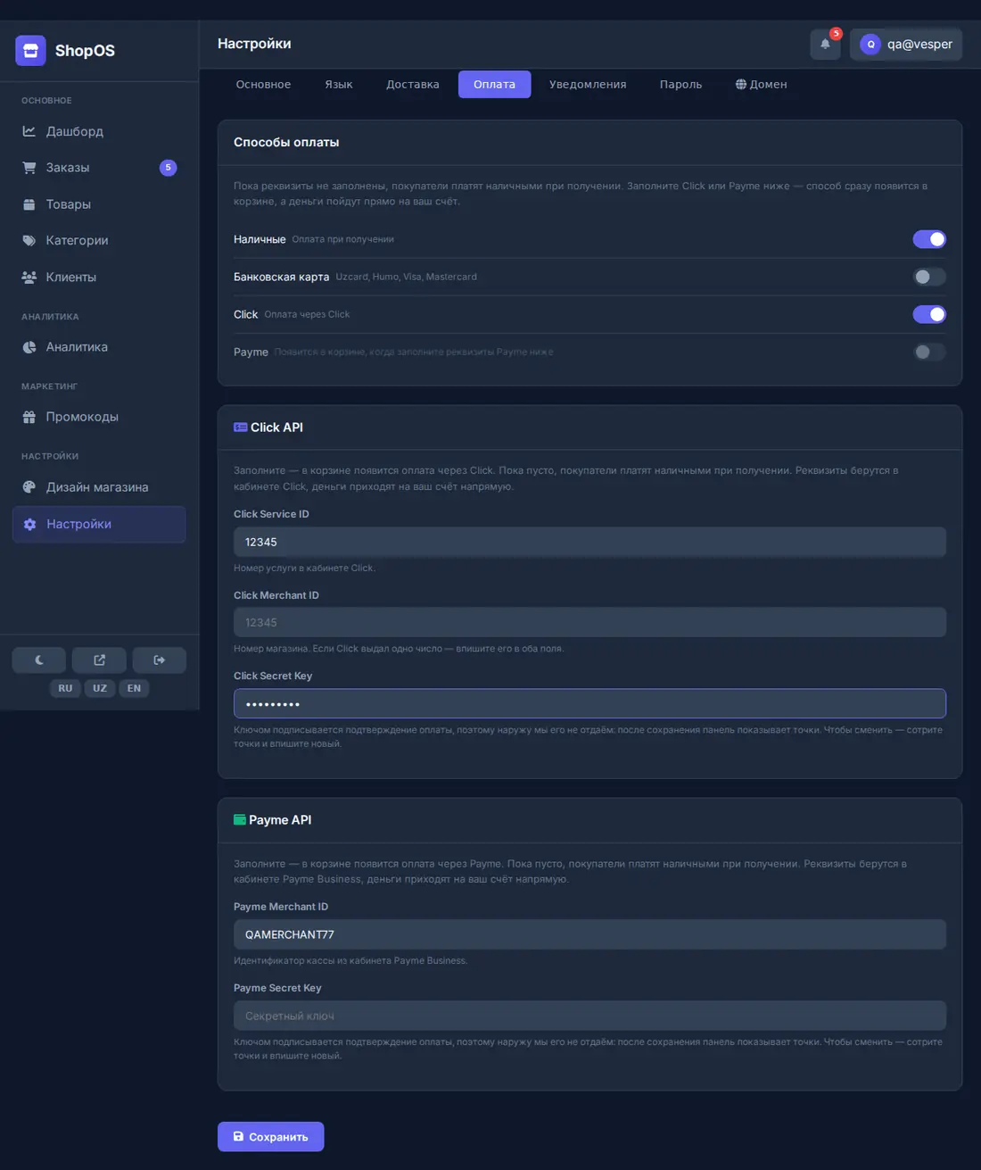This screenshot has width=981, height=1170.
Task: Click the Аналитика pie chart icon
Action: [x=29, y=347]
